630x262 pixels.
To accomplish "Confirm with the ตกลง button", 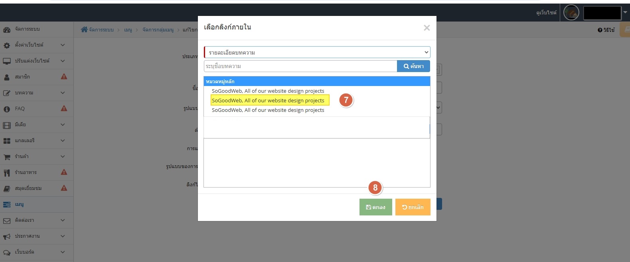I will 375,207.
